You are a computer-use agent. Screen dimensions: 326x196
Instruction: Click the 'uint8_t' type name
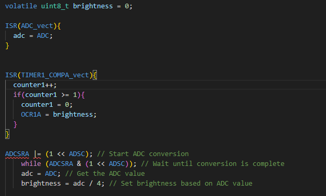point(55,6)
